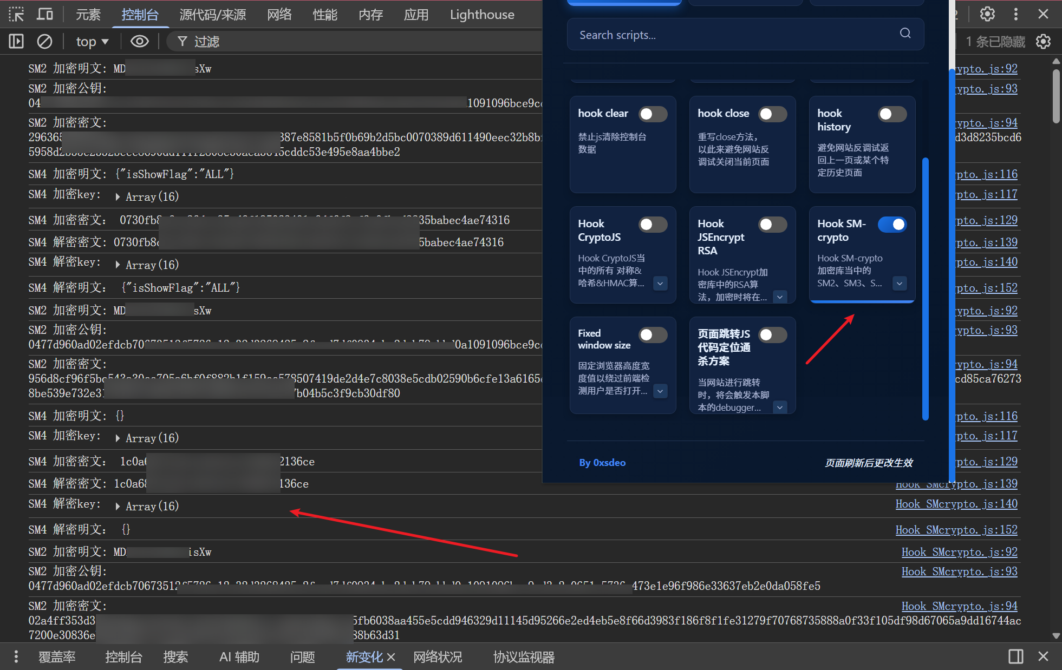Screen dimensions: 1062x670
Task: Enable the hook close switch
Action: tap(772, 114)
